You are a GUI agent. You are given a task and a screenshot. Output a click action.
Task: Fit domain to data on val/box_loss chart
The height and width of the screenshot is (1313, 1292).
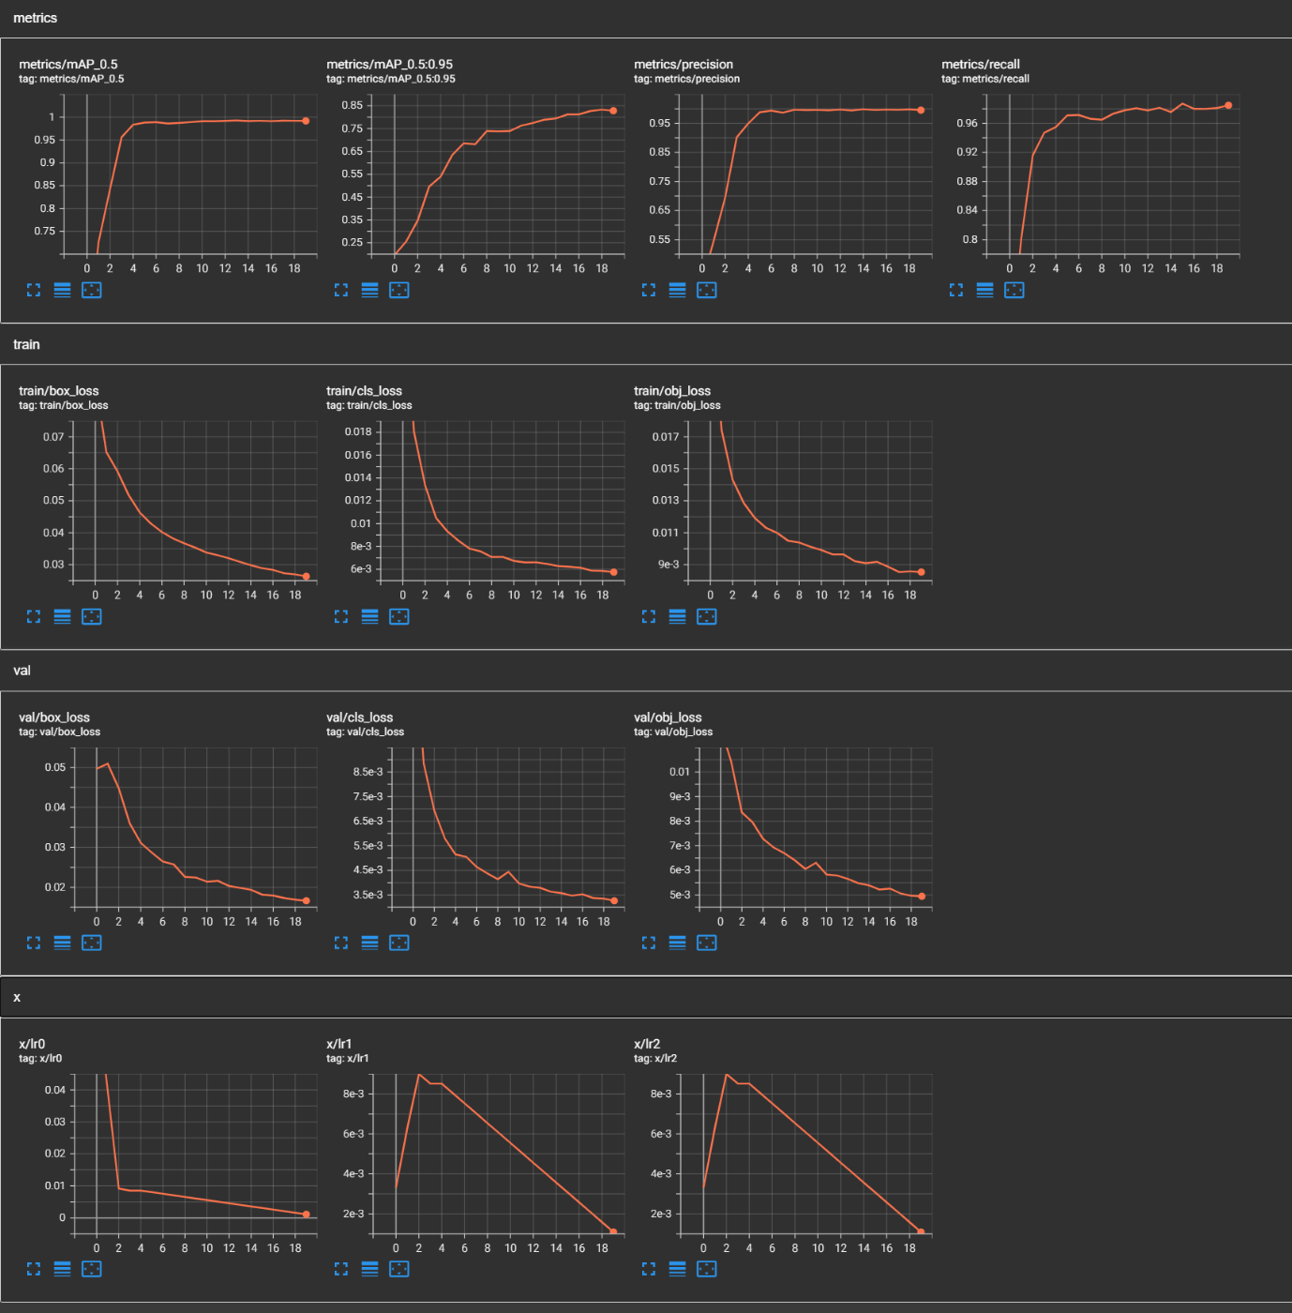coord(91,943)
